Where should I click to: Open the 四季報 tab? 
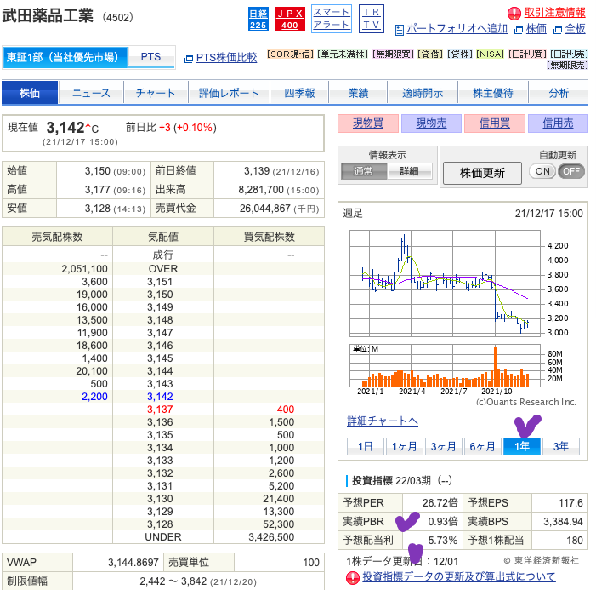pos(299,93)
